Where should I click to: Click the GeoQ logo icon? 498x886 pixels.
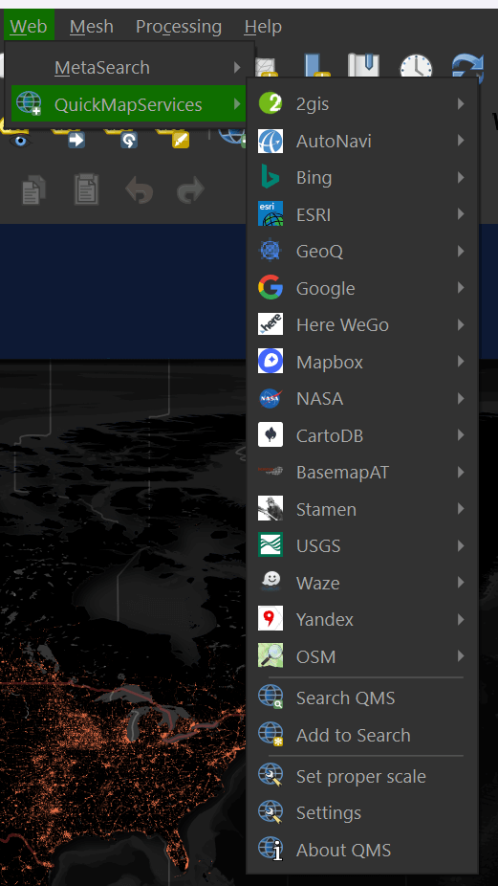[271, 251]
